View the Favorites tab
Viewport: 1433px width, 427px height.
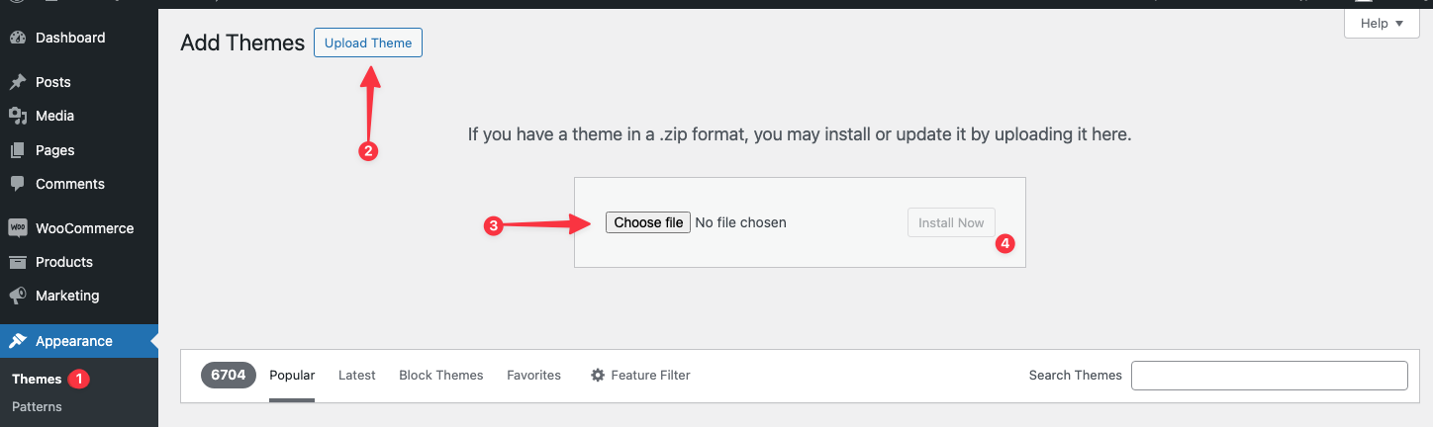tap(533, 376)
